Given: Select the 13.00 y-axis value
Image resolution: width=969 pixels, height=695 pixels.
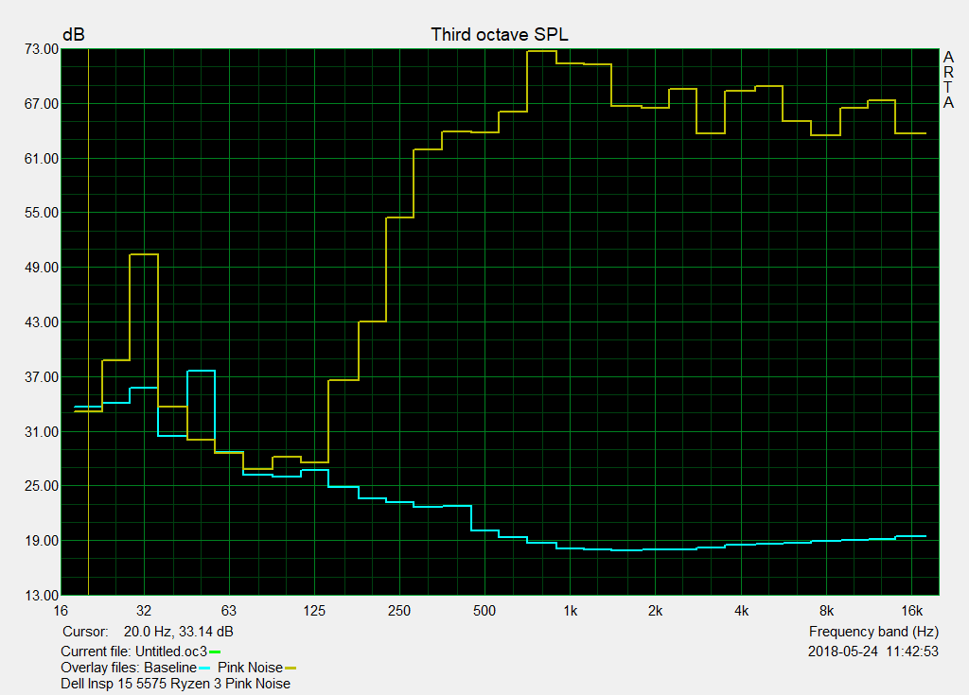Looking at the screenshot, I should 42,596.
